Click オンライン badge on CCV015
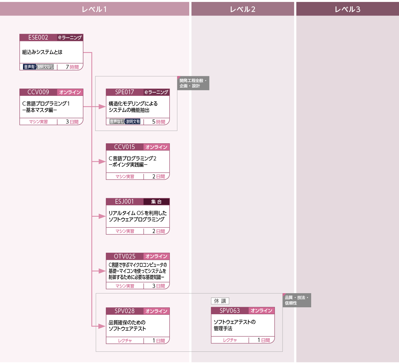This screenshot has height=363, width=399. 156,147
